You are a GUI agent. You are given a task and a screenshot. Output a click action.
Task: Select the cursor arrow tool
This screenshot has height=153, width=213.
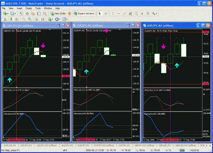100,14
